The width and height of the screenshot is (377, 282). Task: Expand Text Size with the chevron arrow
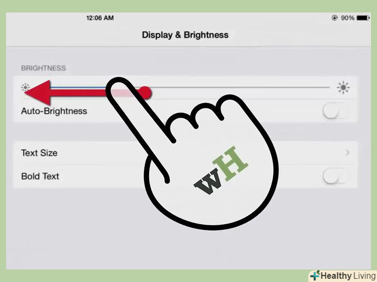point(347,153)
